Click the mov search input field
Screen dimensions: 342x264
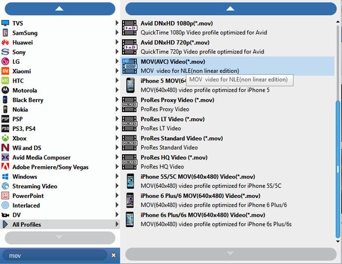[x=54, y=255]
